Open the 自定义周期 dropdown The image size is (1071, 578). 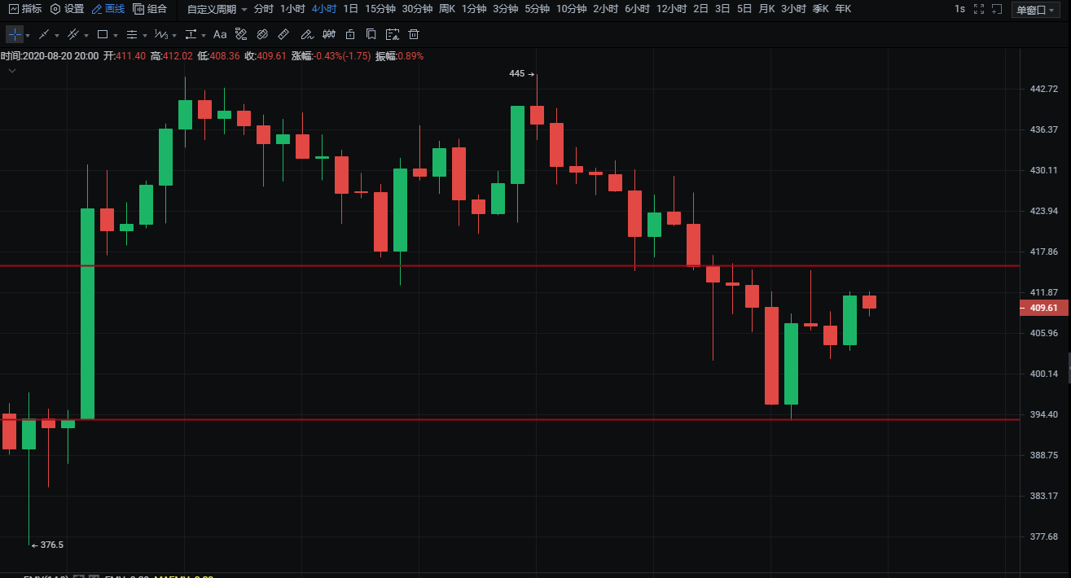pos(217,9)
